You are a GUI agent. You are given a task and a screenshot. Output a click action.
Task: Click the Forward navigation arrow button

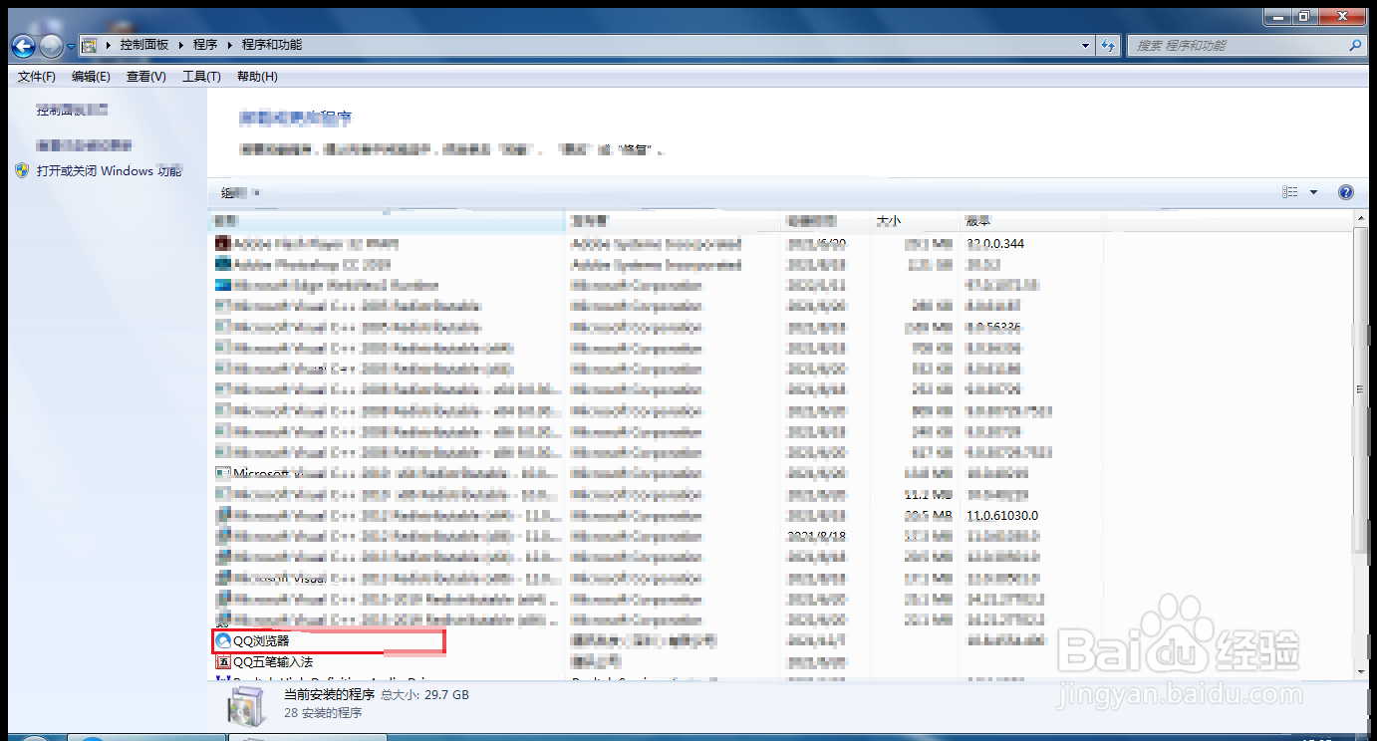pyautogui.click(x=51, y=46)
